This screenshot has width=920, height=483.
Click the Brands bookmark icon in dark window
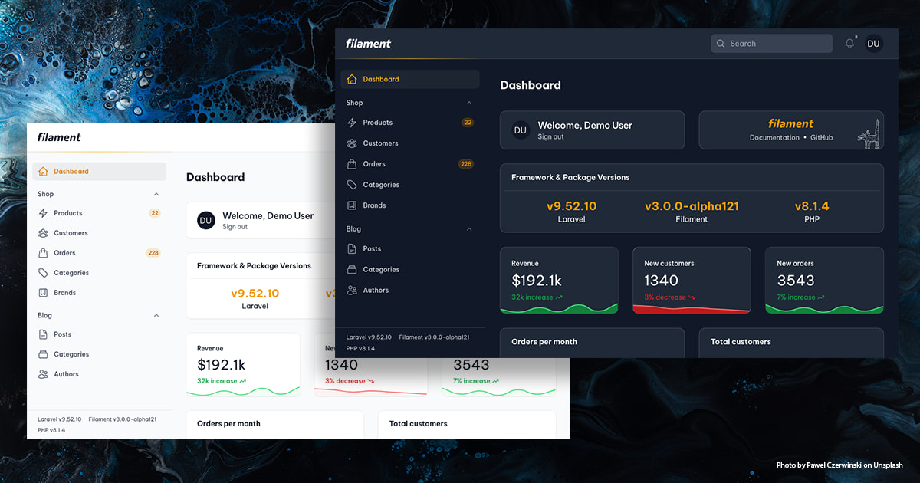click(x=352, y=205)
